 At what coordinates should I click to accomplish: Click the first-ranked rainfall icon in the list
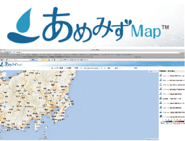tap(161, 75)
